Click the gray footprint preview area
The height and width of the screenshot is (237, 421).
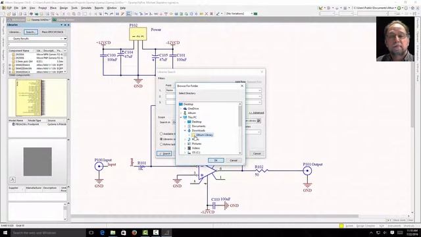click(37, 161)
